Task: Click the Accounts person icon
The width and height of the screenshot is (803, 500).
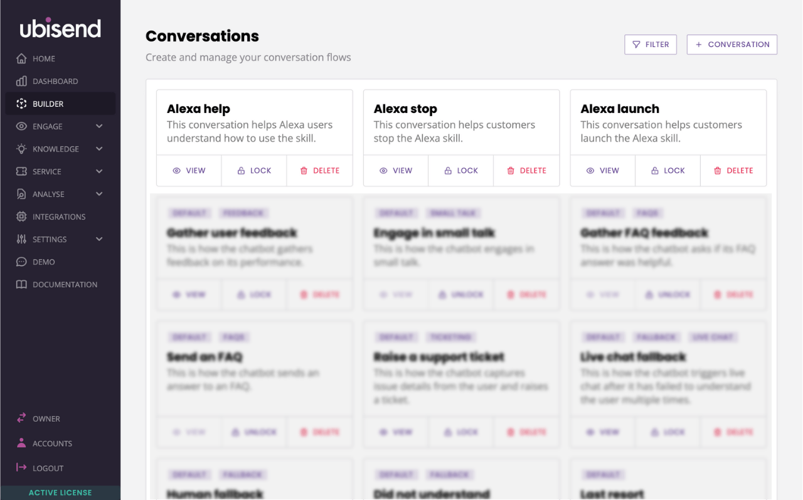Action: point(21,443)
